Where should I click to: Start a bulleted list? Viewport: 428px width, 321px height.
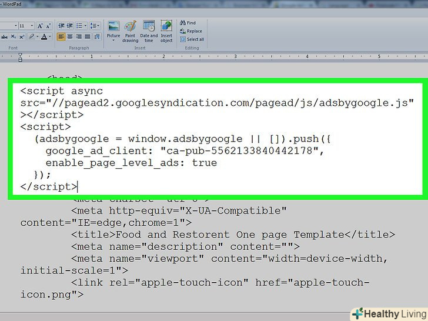pos(79,26)
